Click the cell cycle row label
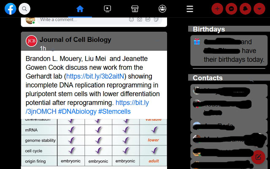270x169 pixels. pyautogui.click(x=34, y=151)
